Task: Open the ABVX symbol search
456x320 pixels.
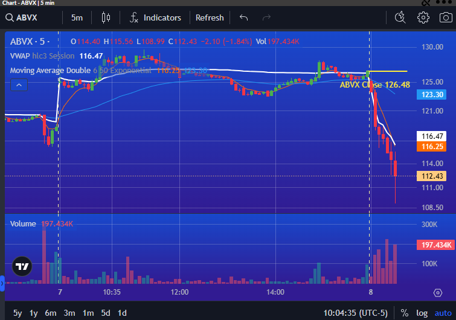Action: click(x=22, y=18)
